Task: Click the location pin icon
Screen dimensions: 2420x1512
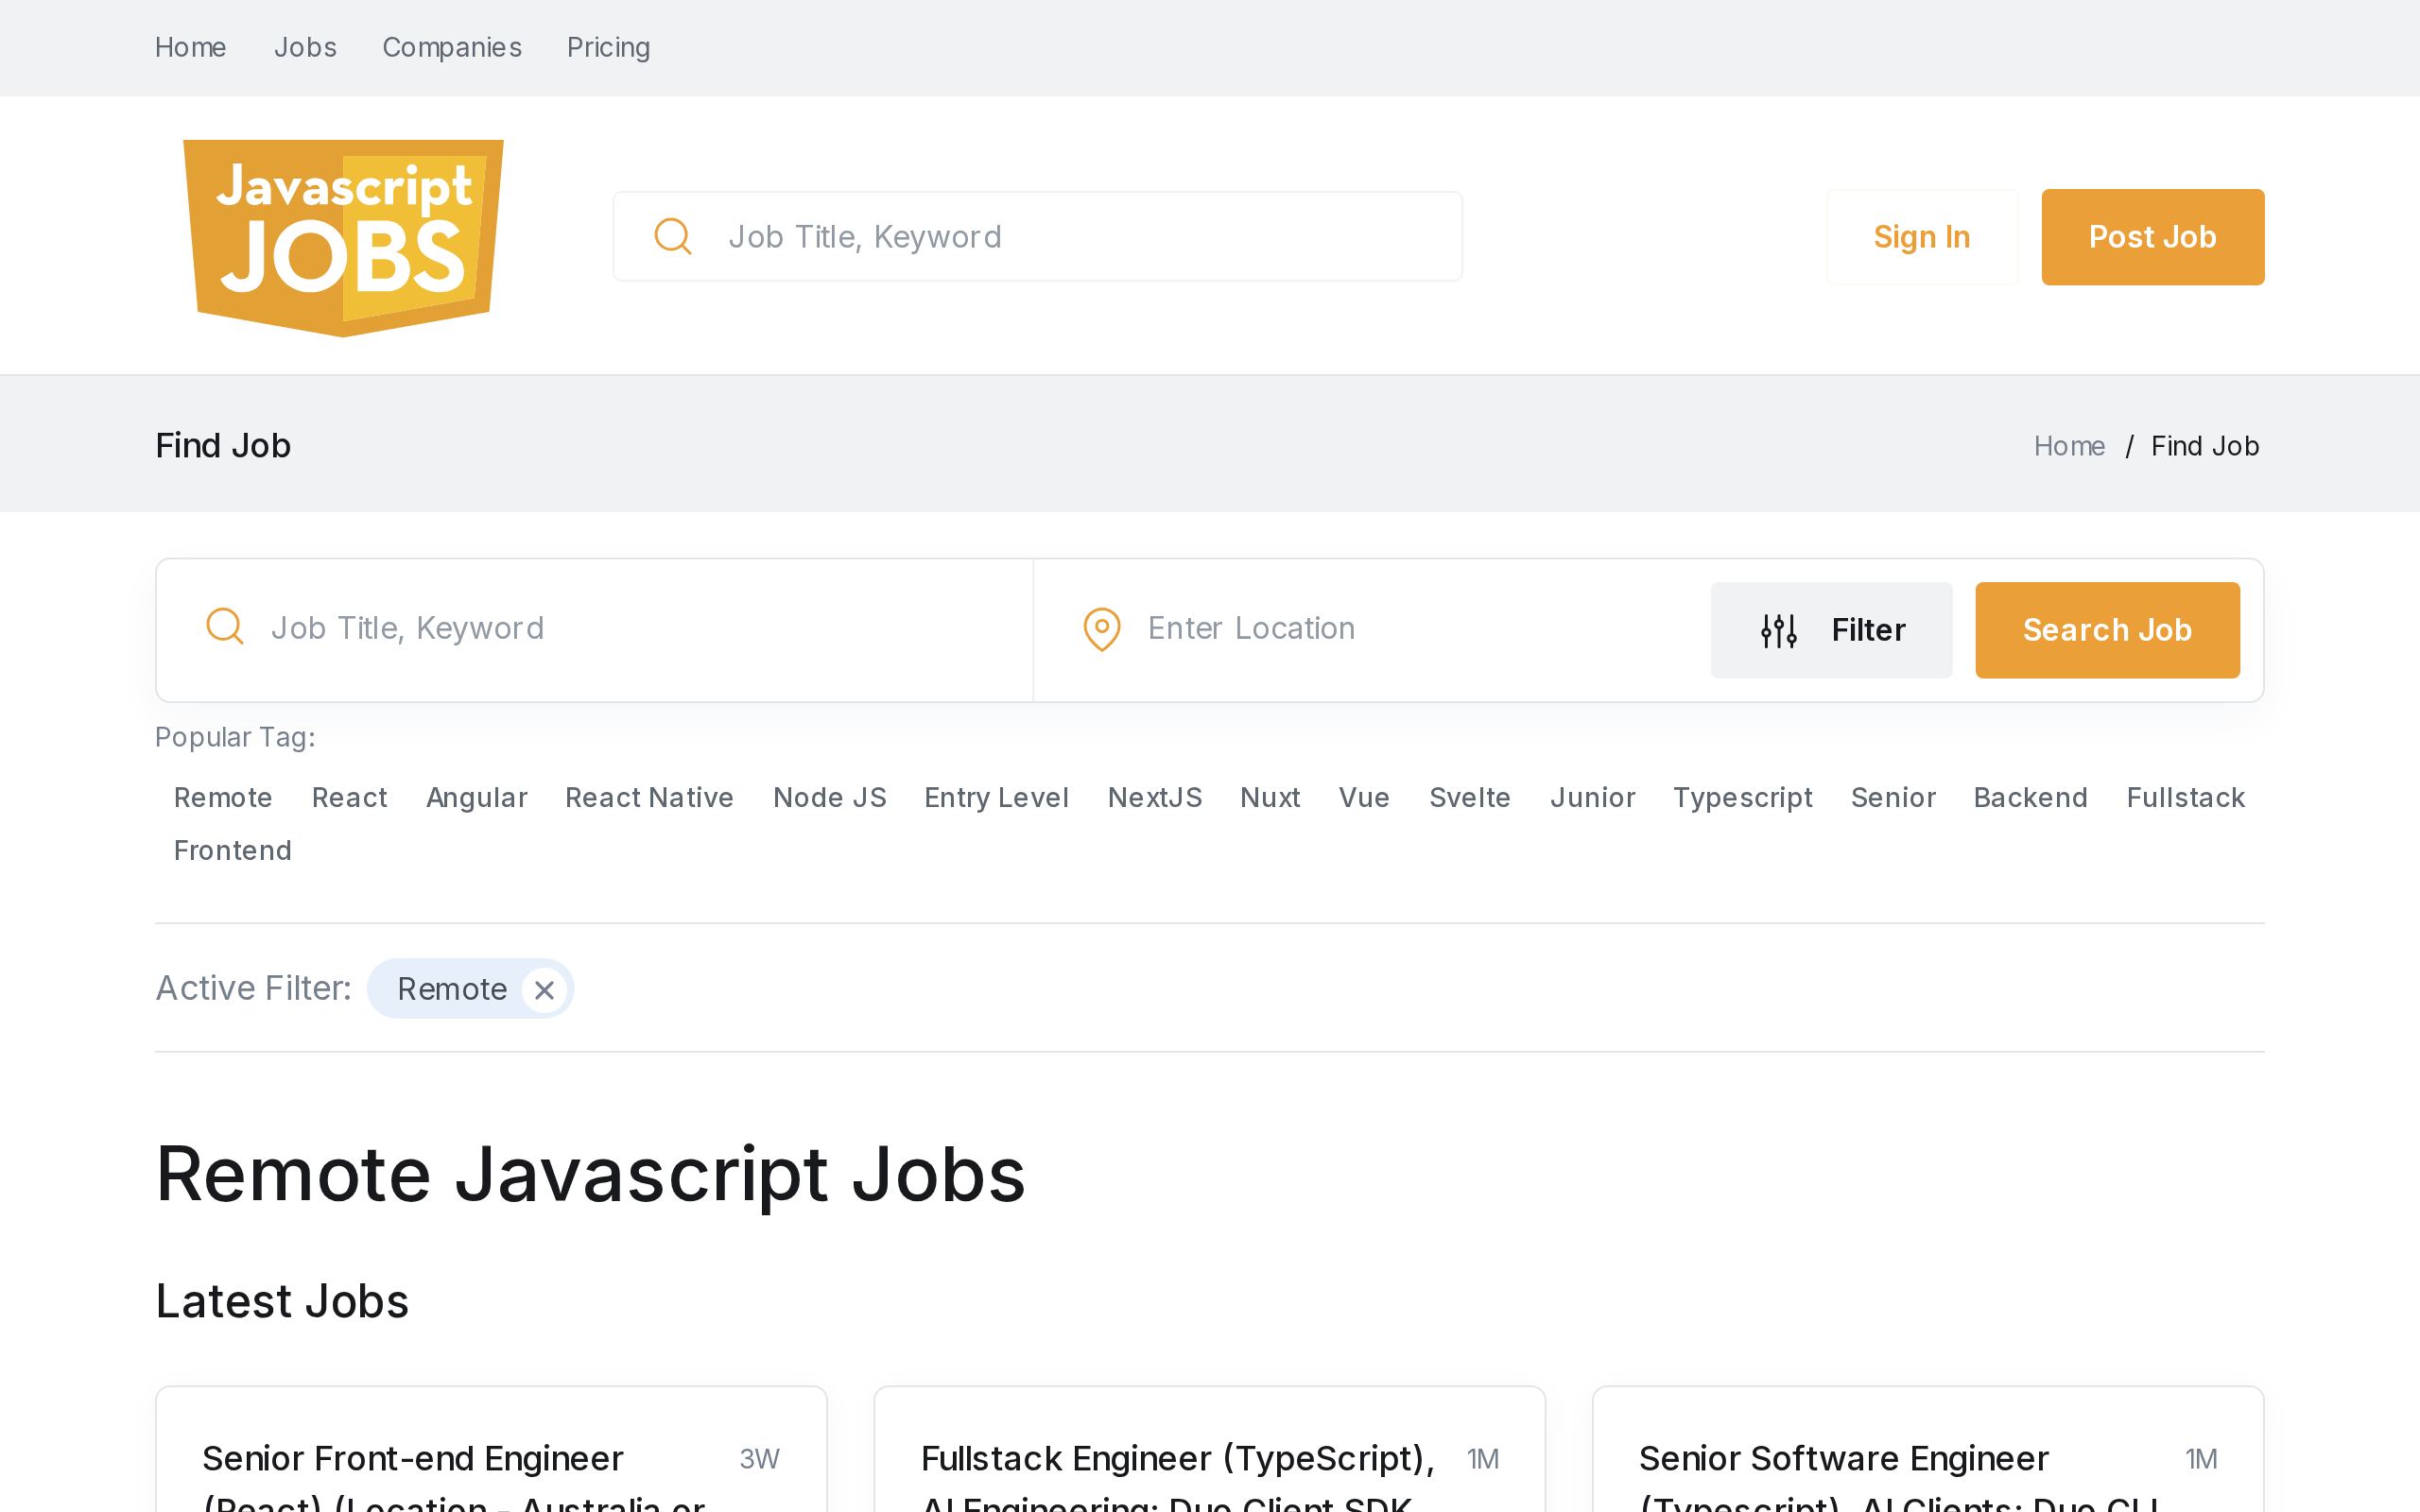Action: pyautogui.click(x=1102, y=629)
